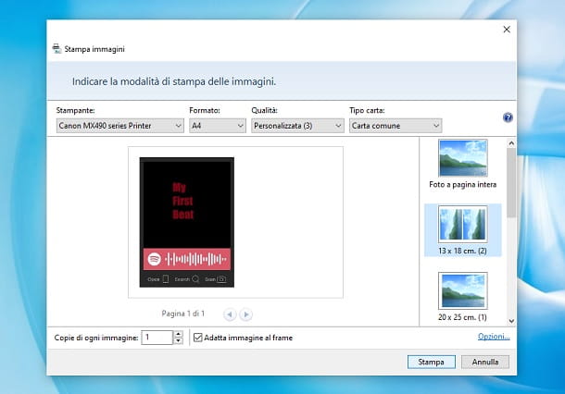This screenshot has width=565, height=394.
Task: Increase copies with the up stepper arrow
Action: (x=178, y=334)
